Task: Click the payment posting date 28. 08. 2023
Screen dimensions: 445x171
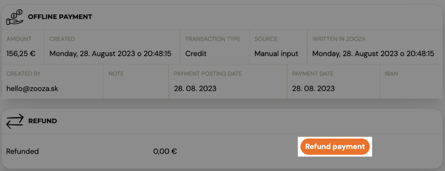Action: [x=195, y=89]
